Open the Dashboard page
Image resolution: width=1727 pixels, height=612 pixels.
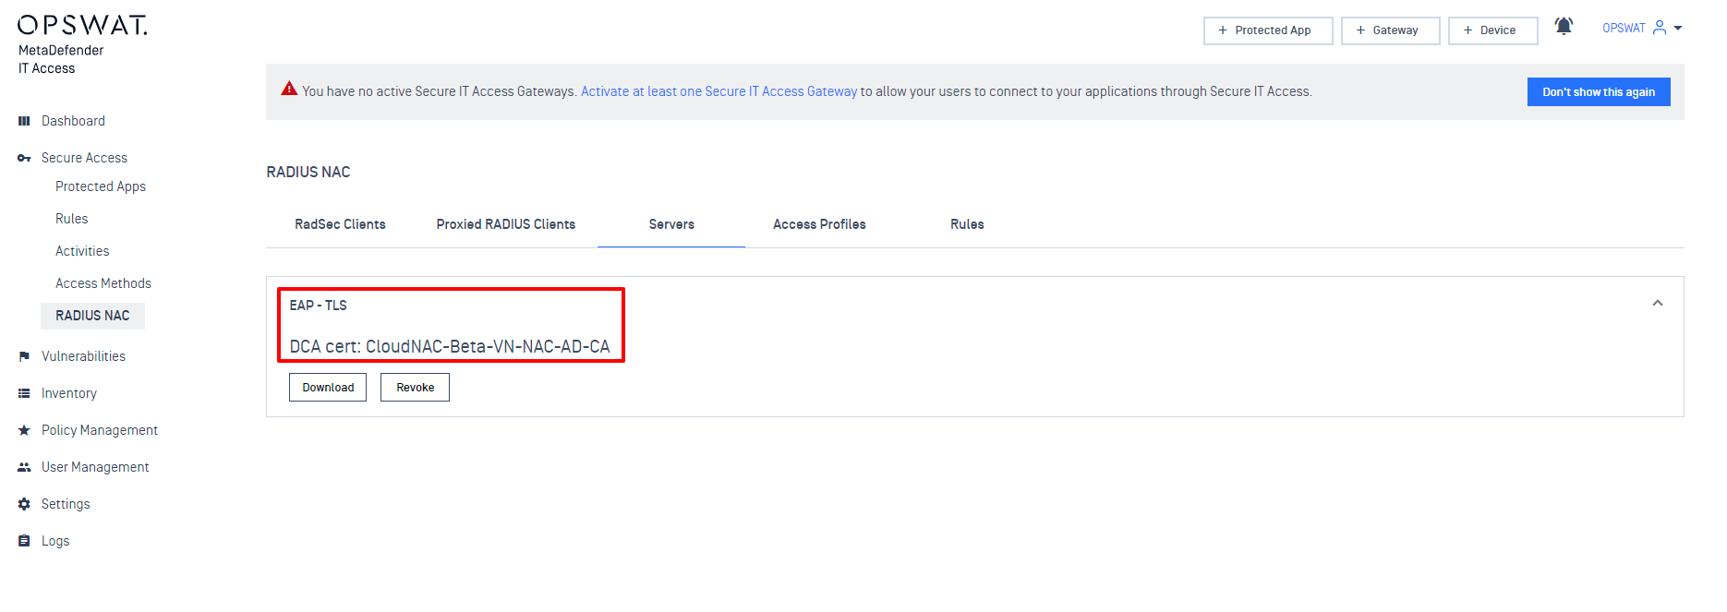pyautogui.click(x=73, y=121)
